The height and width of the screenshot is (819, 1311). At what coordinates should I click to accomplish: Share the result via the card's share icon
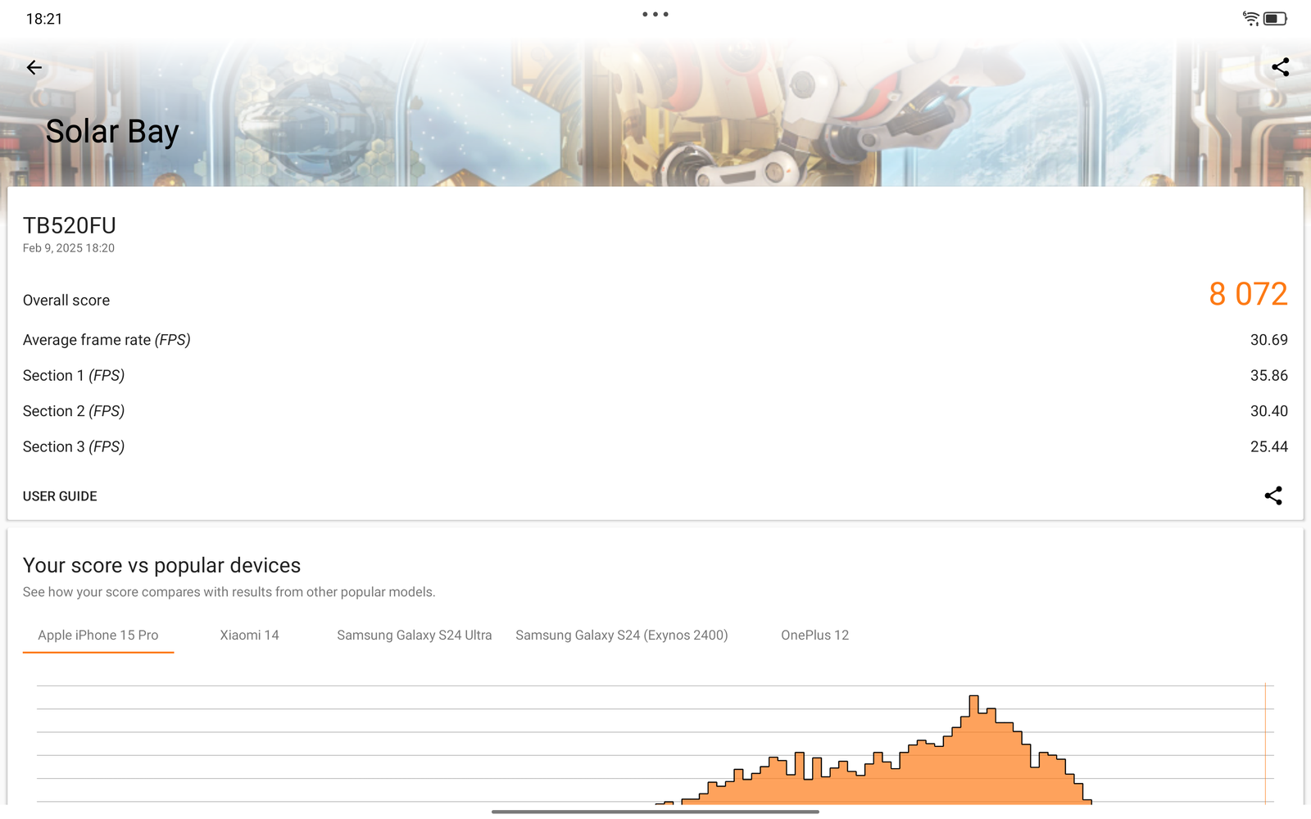click(x=1272, y=495)
